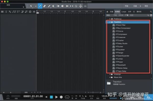Viewport: 153px width, 101px height.
Task: Expand the Voxengo folder
Action: [110, 74]
